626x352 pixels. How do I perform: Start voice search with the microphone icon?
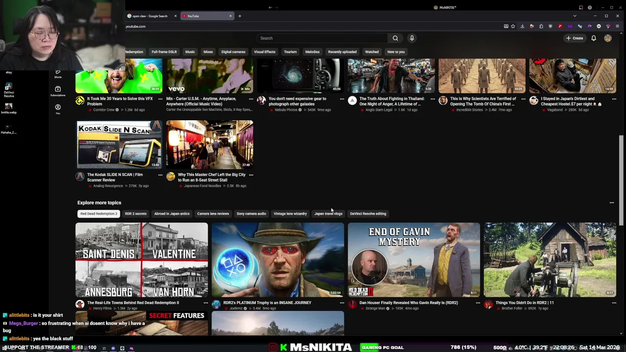(x=412, y=38)
